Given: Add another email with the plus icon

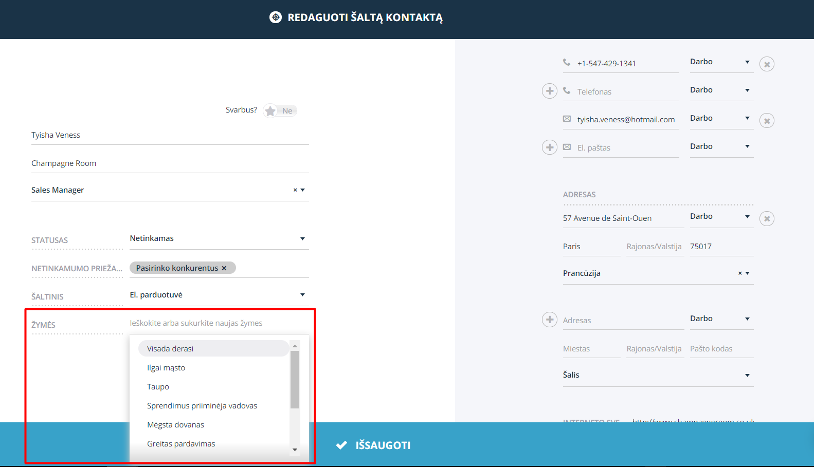Looking at the screenshot, I should pos(550,147).
